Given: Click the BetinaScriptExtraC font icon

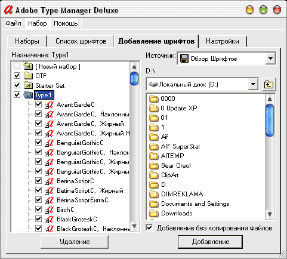Looking at the screenshot, I should (49, 200).
